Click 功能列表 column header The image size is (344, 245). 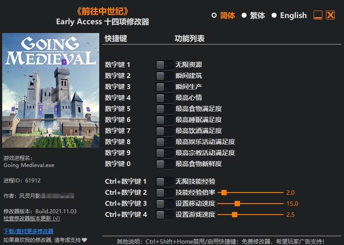point(190,39)
